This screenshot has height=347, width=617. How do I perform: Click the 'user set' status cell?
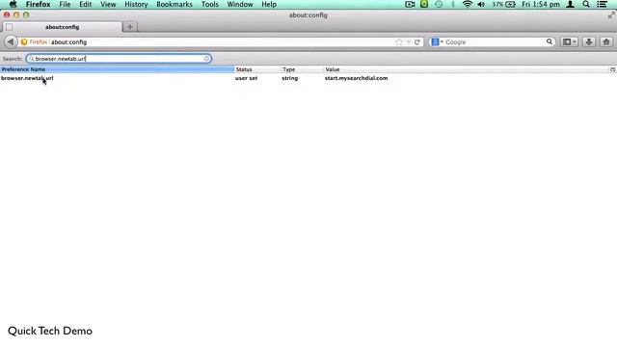click(247, 78)
